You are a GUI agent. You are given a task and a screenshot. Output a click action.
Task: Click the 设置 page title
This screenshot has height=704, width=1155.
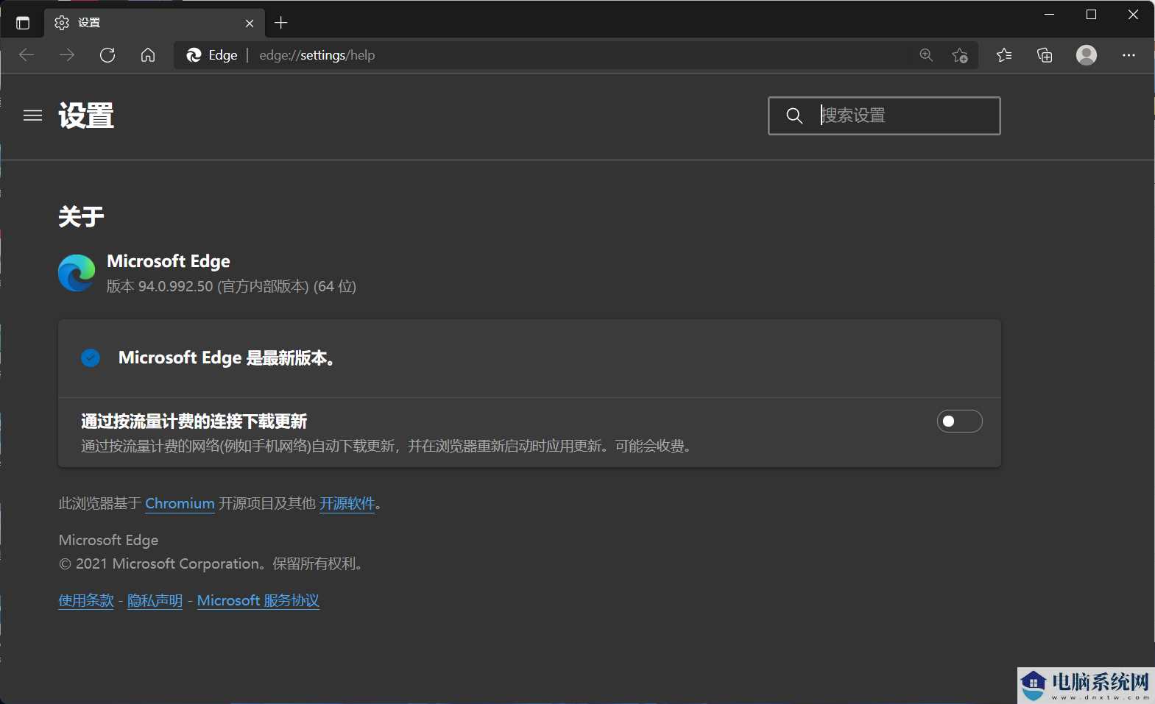[86, 115]
